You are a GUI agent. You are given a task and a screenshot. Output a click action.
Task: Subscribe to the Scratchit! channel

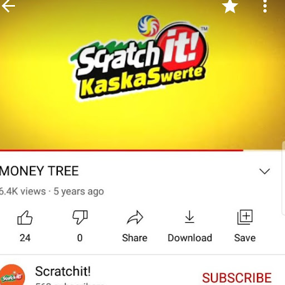point(237,278)
